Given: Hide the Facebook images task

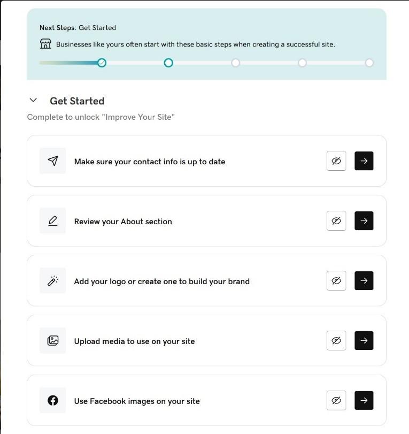Looking at the screenshot, I should point(336,400).
